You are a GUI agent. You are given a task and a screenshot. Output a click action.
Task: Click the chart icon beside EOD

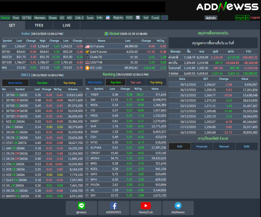coord(138,18)
